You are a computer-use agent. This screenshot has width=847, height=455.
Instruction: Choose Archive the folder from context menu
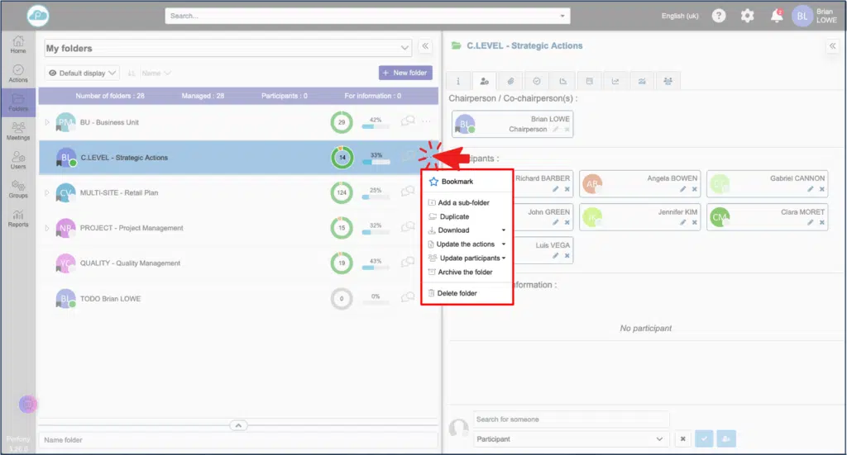point(465,273)
